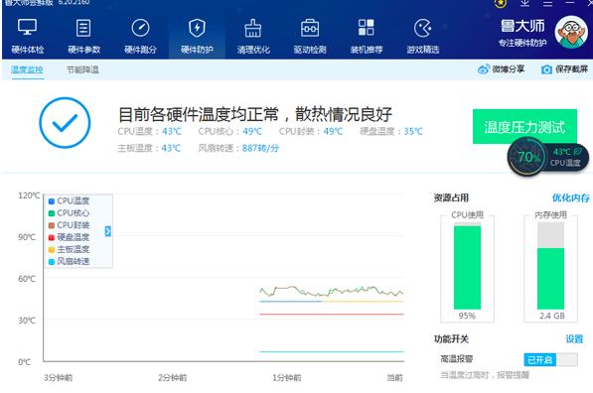The width and height of the screenshot is (593, 393).
Task: Toggle 硬盘温度 legend series
Action: click(69, 237)
